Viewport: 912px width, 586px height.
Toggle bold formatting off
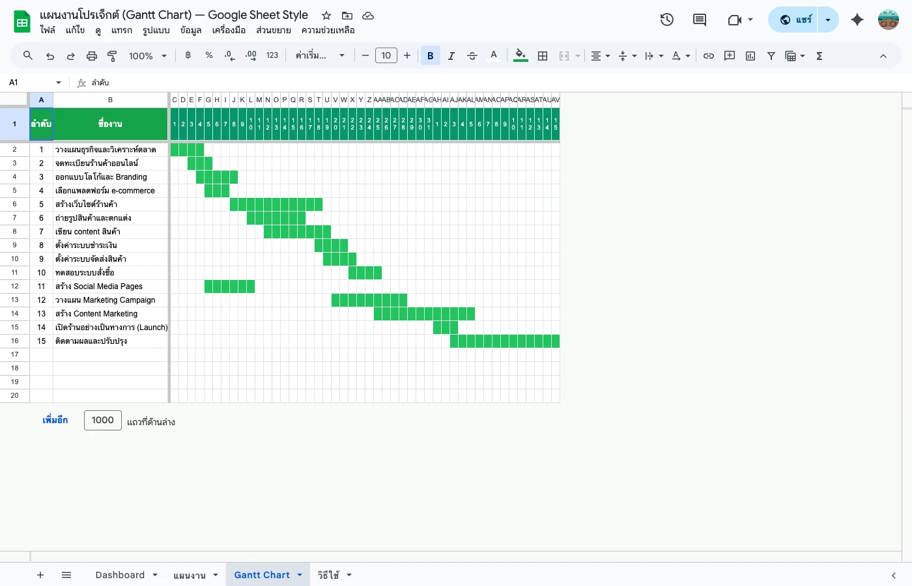click(430, 55)
